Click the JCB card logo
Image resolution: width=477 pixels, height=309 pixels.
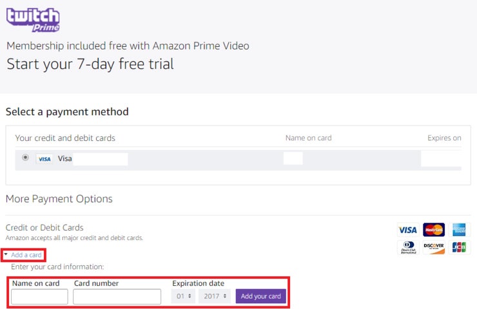(459, 247)
